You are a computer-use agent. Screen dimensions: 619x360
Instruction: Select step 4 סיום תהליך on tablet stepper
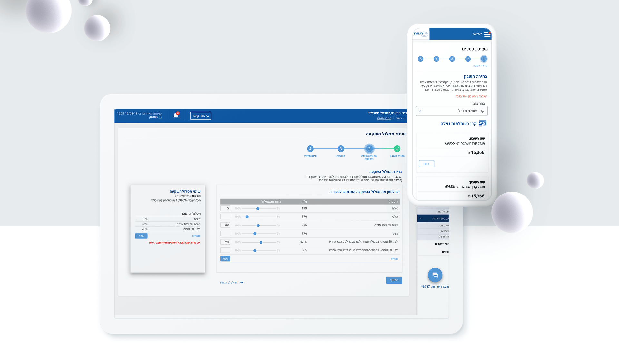tap(310, 149)
